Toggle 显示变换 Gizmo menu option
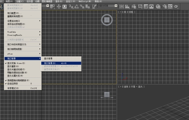This screenshot has width=189, height=120. tap(23, 63)
